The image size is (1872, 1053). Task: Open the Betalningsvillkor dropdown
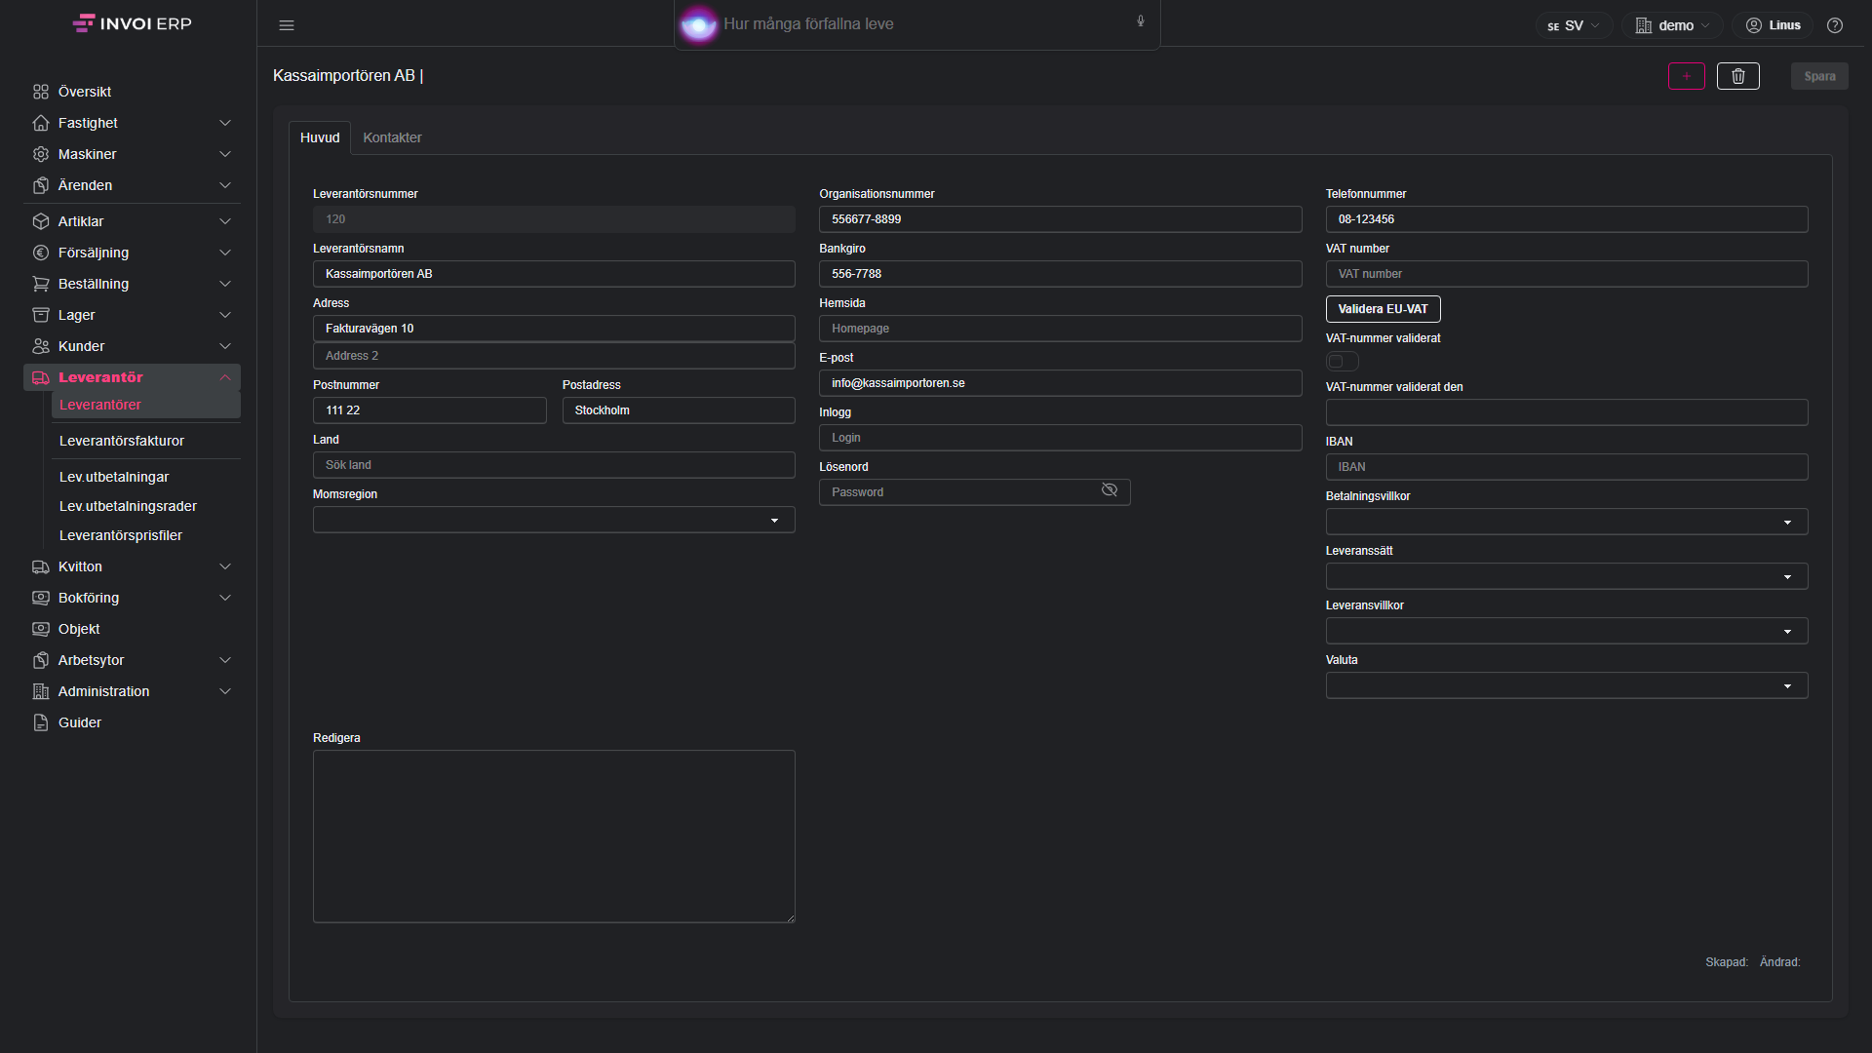point(1566,522)
